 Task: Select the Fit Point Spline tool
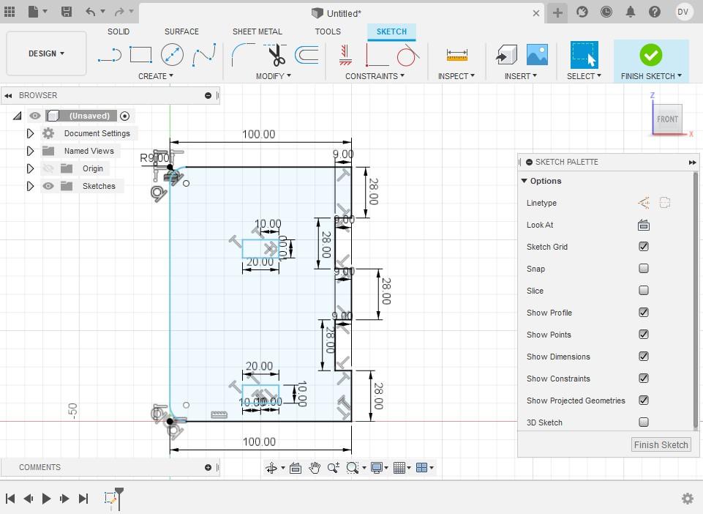click(x=204, y=55)
